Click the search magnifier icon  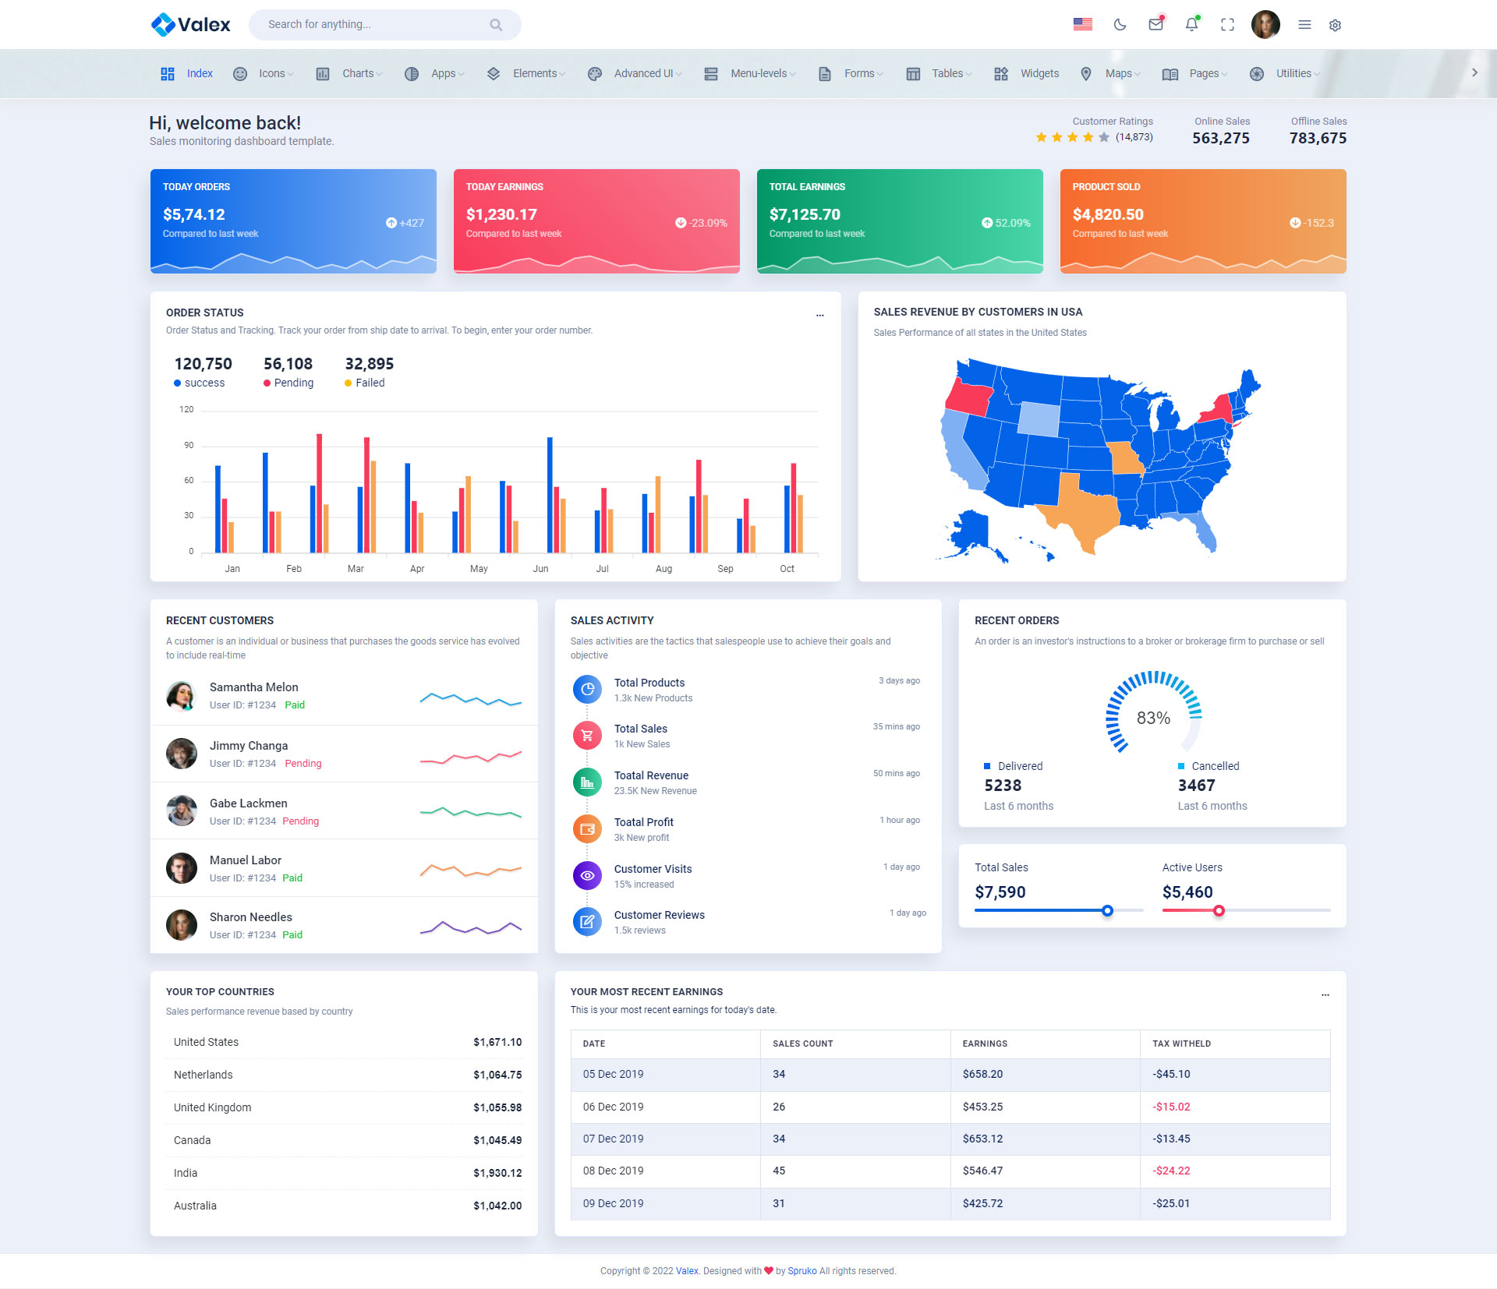tap(496, 25)
